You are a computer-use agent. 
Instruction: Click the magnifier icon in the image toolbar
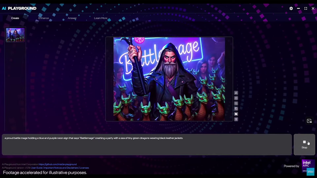tap(236, 103)
